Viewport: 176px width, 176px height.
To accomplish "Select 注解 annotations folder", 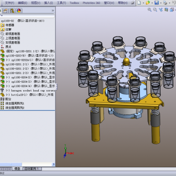I will click(x=6, y=29).
